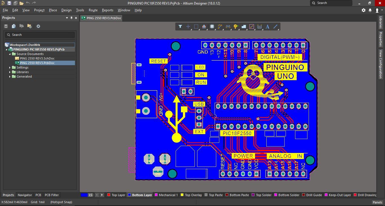Select the Keep-Out Layer tab
Viewport: 385px width, 206px height.
338,195
